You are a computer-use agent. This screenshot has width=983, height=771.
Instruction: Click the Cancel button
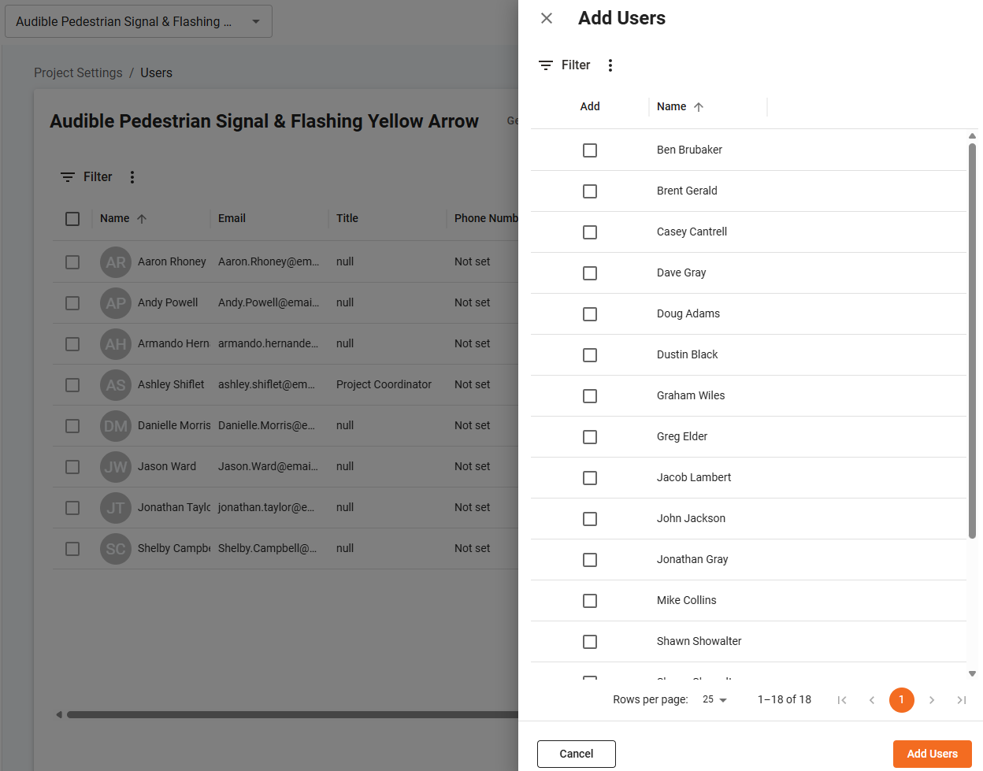click(577, 754)
